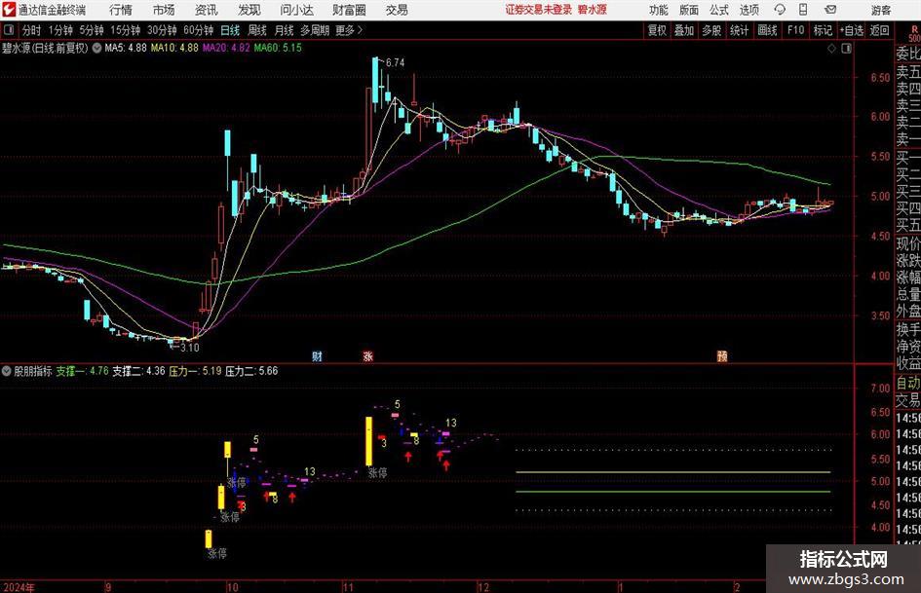Click the mobile phone icon

(803, 10)
